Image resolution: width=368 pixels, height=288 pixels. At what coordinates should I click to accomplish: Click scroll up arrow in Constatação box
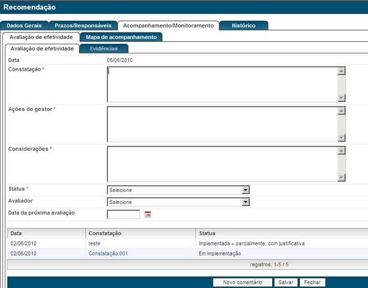pos(342,71)
